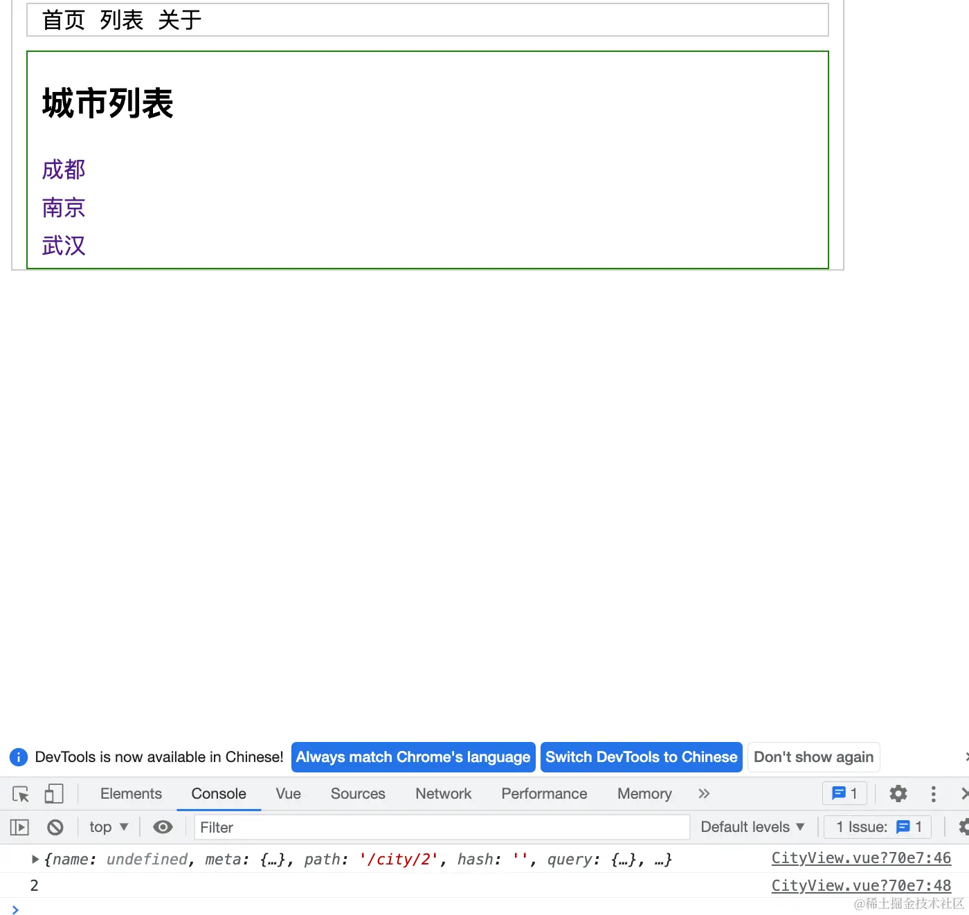Screen dimensions: 969x915
Task: Expand the logged route object in the console
Action: pyautogui.click(x=35, y=860)
